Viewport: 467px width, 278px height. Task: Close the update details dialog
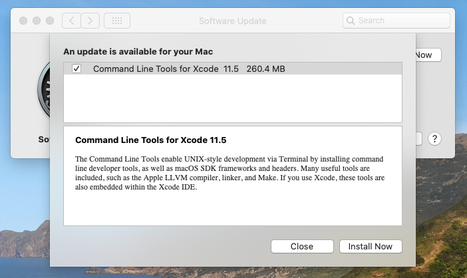tap(302, 247)
